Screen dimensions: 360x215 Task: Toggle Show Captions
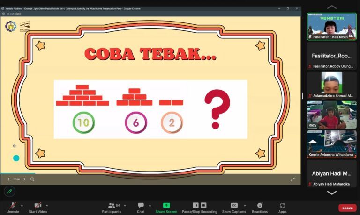(233, 206)
